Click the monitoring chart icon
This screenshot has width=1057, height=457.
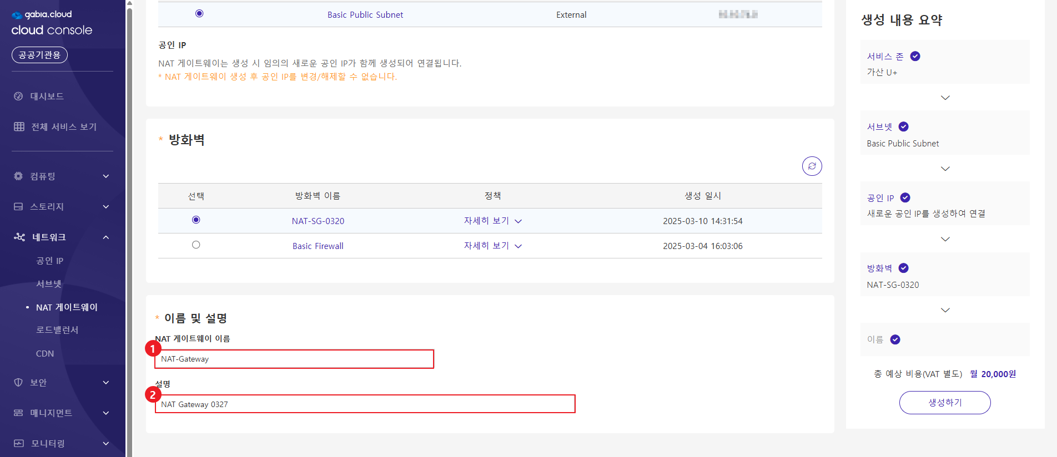click(19, 443)
